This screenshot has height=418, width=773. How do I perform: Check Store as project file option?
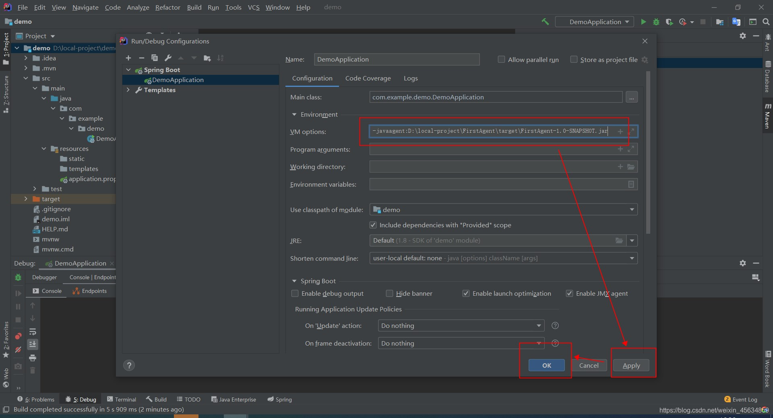coord(574,59)
